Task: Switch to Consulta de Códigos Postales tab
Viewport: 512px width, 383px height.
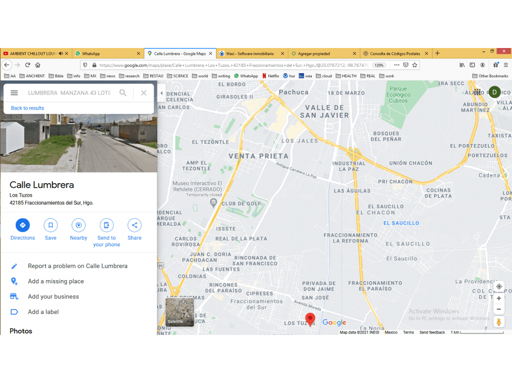Action: click(395, 53)
